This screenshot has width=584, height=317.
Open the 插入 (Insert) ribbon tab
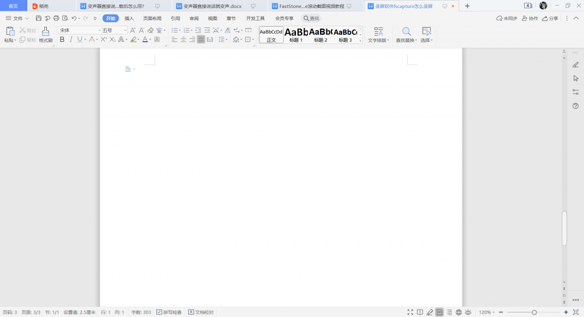[129, 18]
